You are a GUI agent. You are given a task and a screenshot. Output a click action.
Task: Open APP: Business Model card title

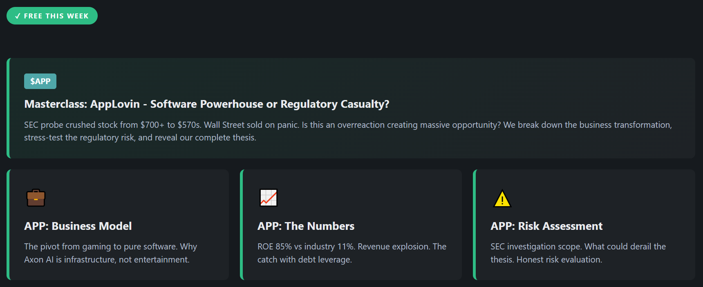click(78, 226)
